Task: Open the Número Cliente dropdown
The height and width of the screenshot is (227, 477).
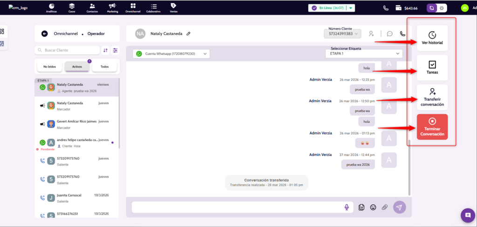Action: click(x=342, y=34)
